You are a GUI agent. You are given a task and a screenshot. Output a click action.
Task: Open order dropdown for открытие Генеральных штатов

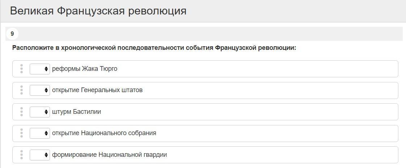point(39,90)
